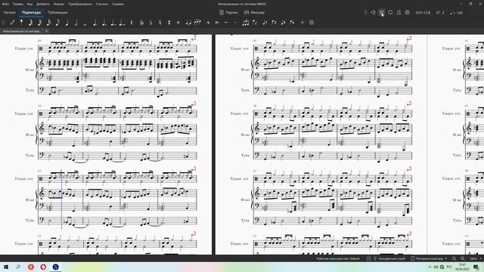Switch to voice 2
Screen dimensions: 484x272
tap(274, 22)
